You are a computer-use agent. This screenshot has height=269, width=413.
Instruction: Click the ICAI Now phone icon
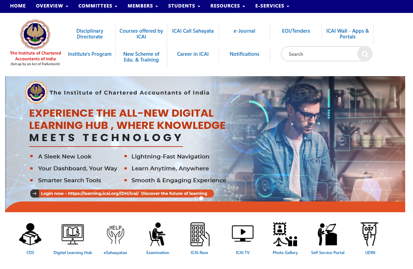pos(200,234)
